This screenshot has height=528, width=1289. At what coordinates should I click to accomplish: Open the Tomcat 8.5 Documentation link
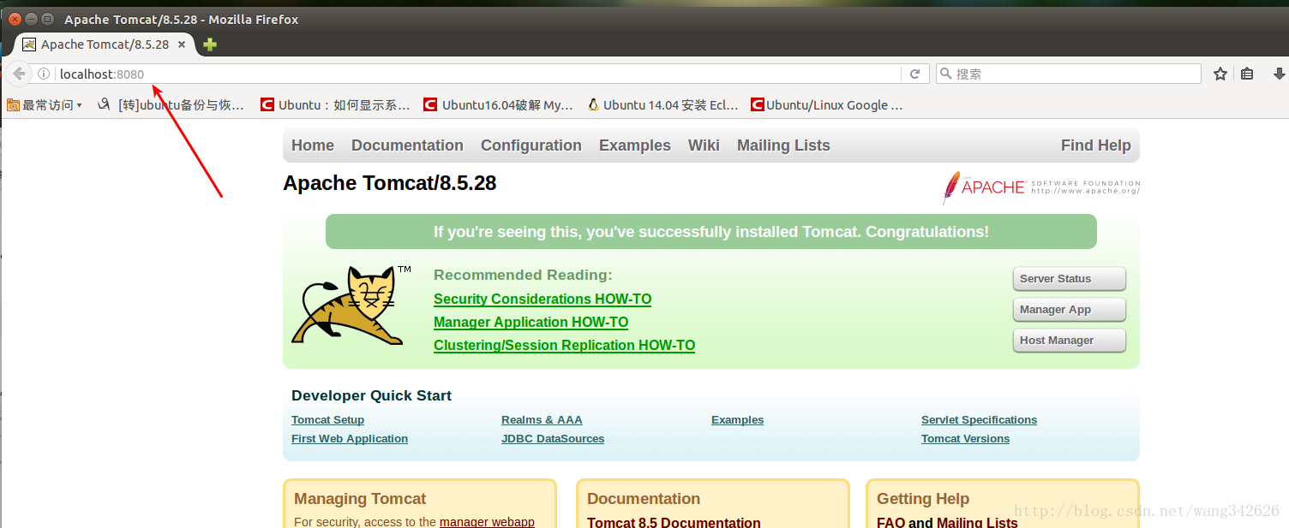point(674,522)
